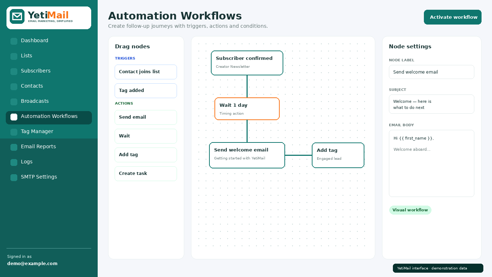This screenshot has width=492, height=277.
Task: Click the ACTIONS section label
Action: (124, 104)
